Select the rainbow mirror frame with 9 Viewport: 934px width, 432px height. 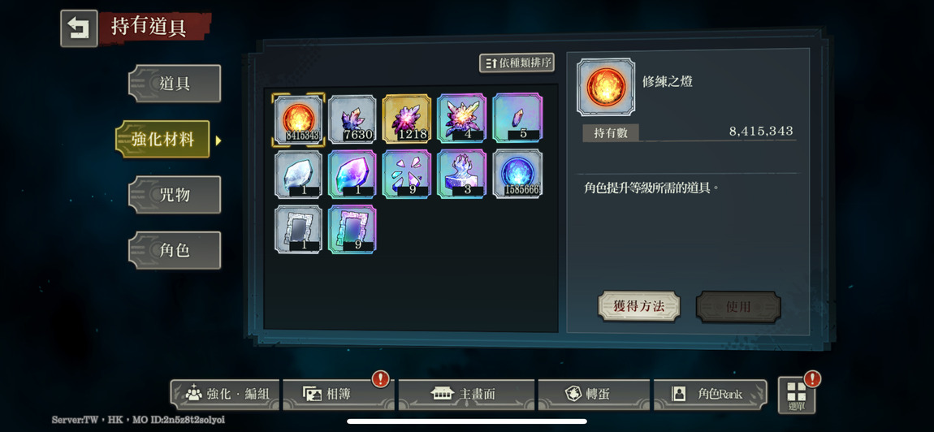point(352,230)
